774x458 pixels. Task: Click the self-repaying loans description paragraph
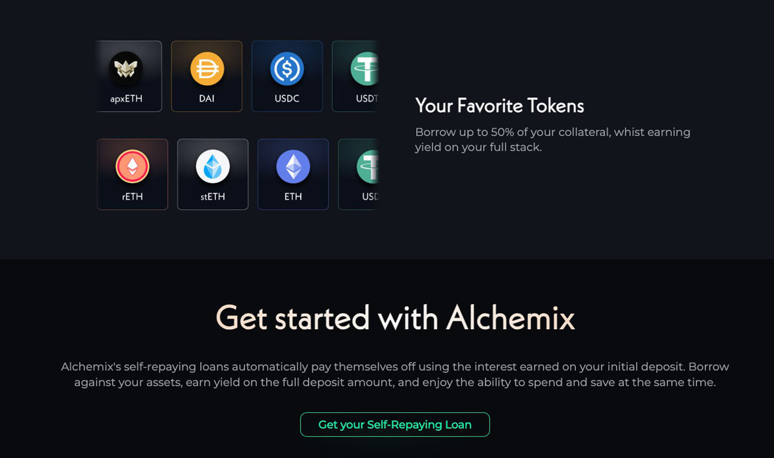point(395,374)
